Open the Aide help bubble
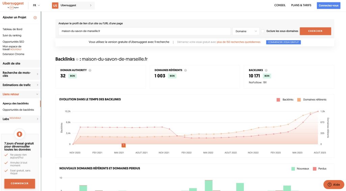This screenshot has width=346, height=191. pos(333,185)
